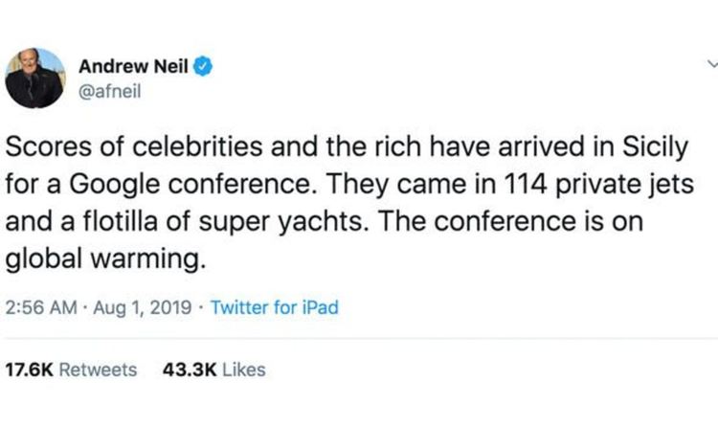View the 17.6K Retweets list
718x426 pixels.
click(72, 369)
